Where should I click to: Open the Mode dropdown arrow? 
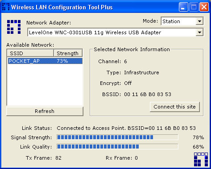(x=199, y=21)
